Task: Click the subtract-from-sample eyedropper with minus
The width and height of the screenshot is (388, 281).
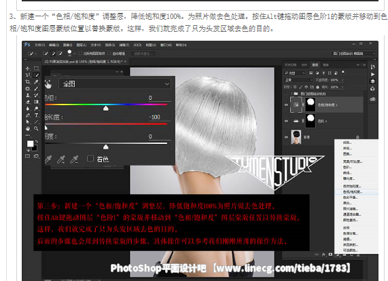Action: coord(74,159)
